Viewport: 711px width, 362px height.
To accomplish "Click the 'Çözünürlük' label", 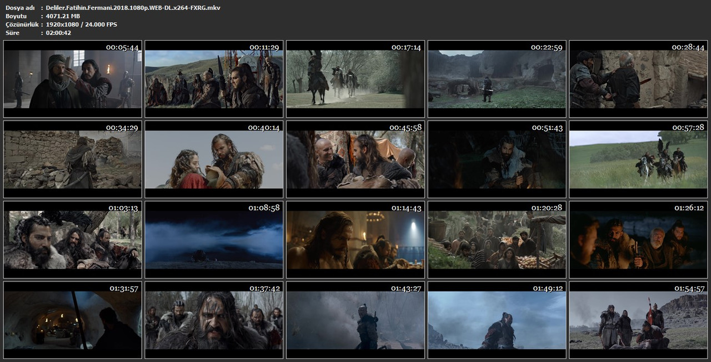I will click(22, 24).
